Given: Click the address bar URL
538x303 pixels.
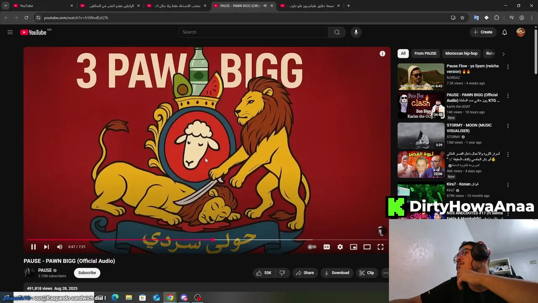Looking at the screenshot, I should (x=76, y=18).
